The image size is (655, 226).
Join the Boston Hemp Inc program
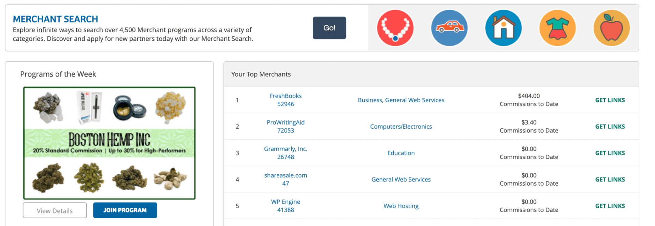[x=125, y=210]
